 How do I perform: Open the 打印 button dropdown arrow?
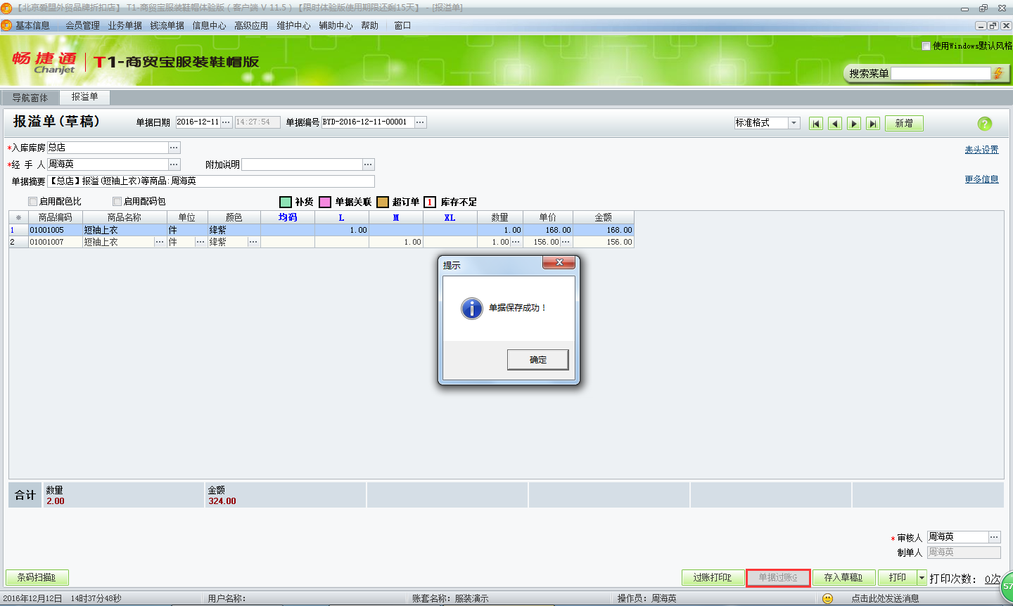click(x=922, y=578)
